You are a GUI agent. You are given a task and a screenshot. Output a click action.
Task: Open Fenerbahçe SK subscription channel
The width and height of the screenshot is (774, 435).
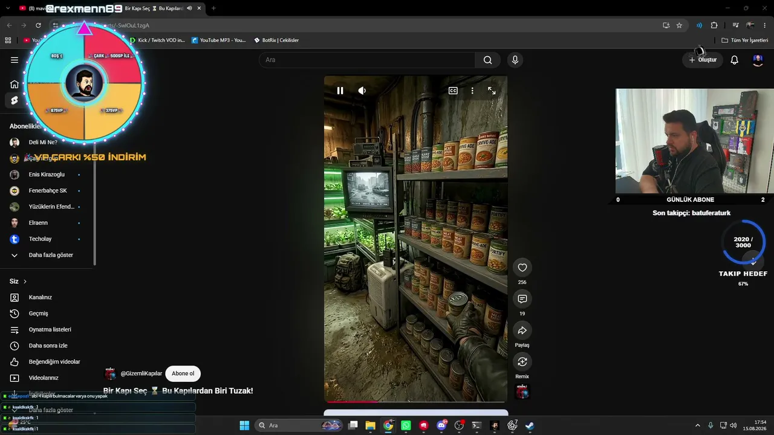47,191
